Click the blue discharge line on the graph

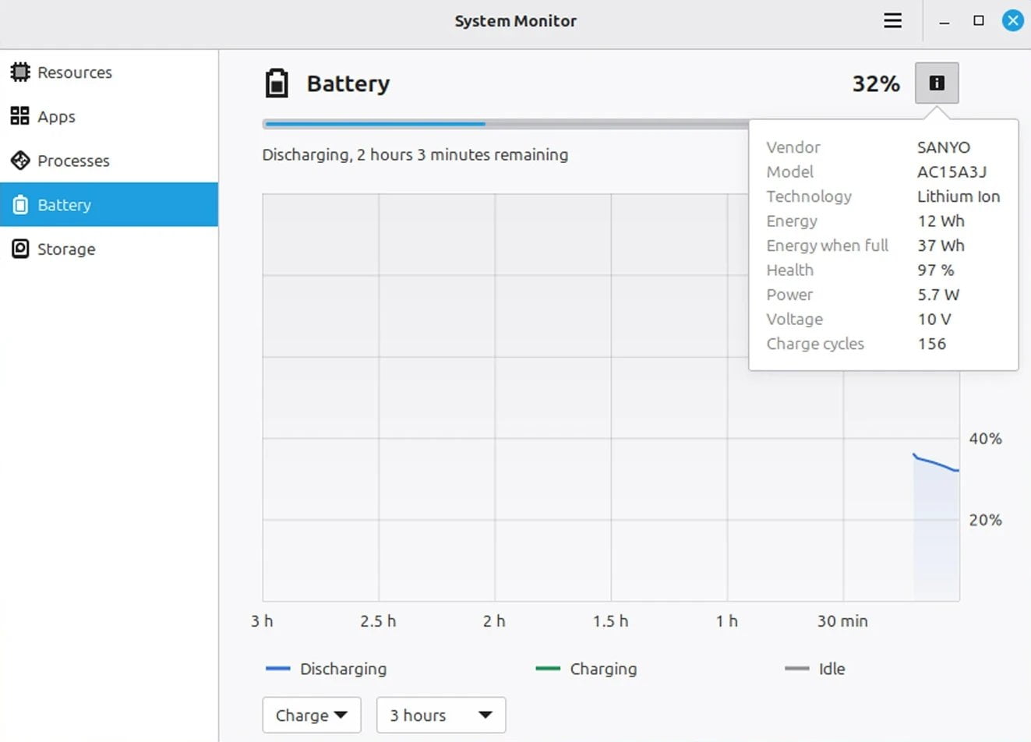click(x=935, y=462)
